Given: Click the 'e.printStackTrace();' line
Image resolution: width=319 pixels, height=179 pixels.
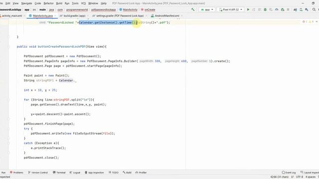Looking at the screenshot, I should [x=48, y=148].
